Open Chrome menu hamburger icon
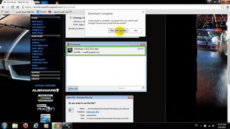230x129 pixels. 227,7
